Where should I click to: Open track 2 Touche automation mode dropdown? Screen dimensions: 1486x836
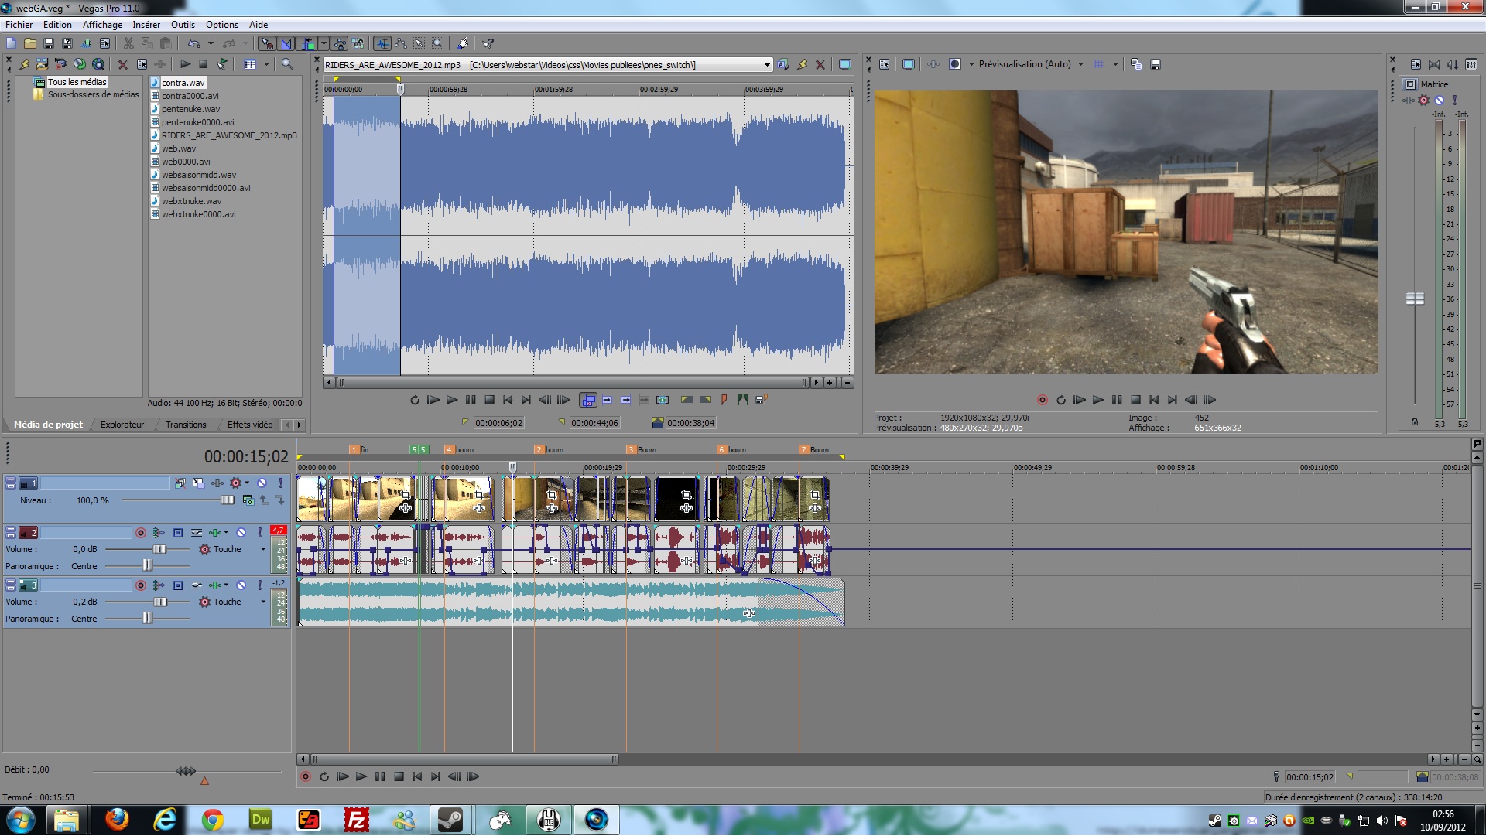pos(263,549)
